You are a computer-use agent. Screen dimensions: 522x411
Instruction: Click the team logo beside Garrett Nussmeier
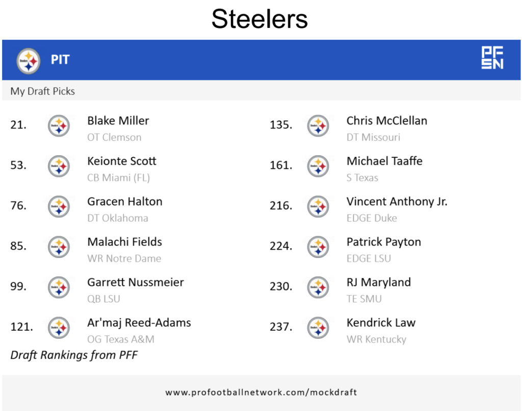[x=59, y=287]
